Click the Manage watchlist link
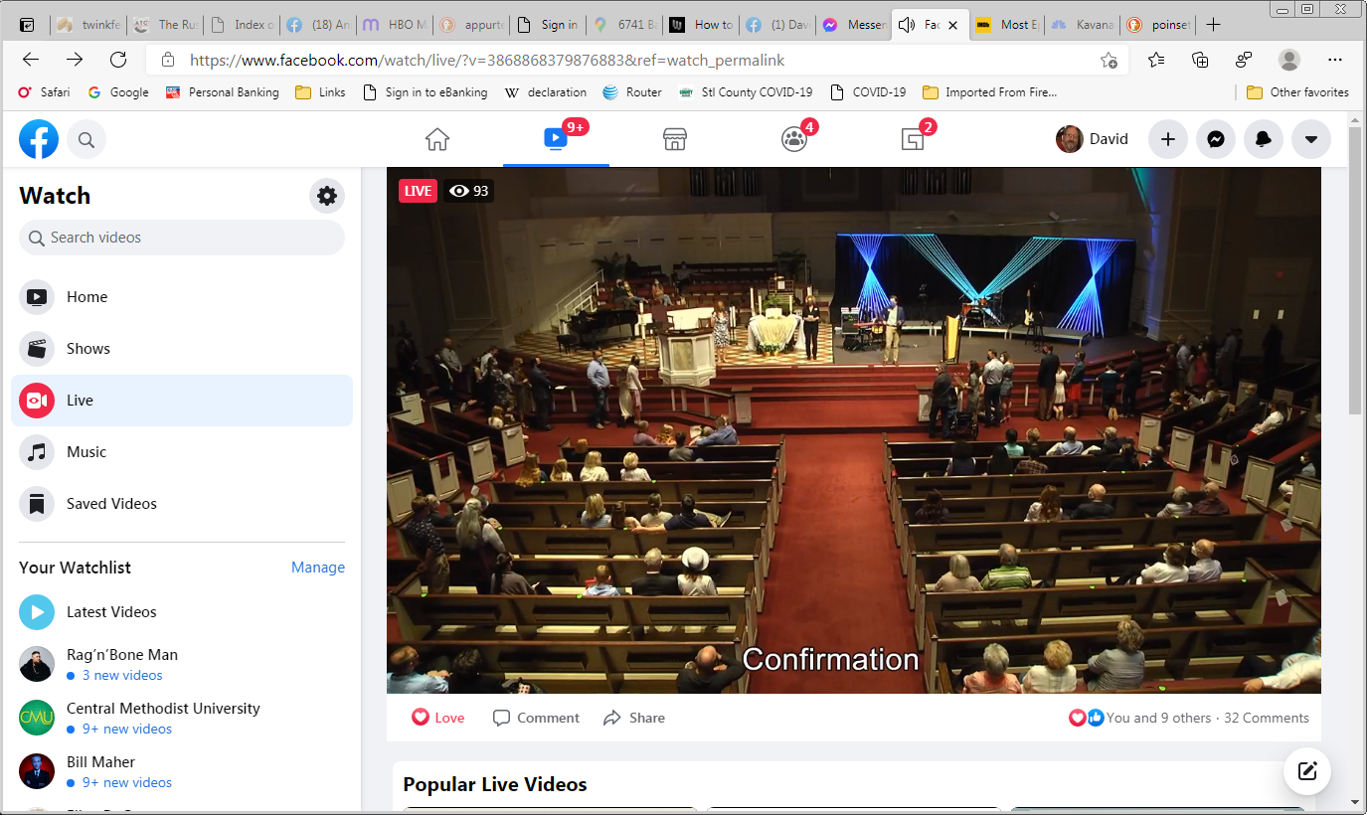Image resolution: width=1367 pixels, height=815 pixels. [x=318, y=568]
